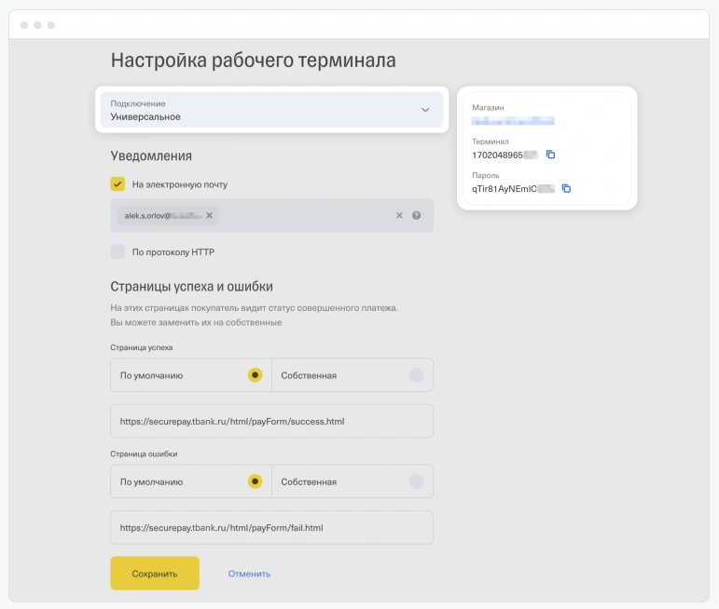Click the Уведомления section heading
This screenshot has width=719, height=609.
151,156
